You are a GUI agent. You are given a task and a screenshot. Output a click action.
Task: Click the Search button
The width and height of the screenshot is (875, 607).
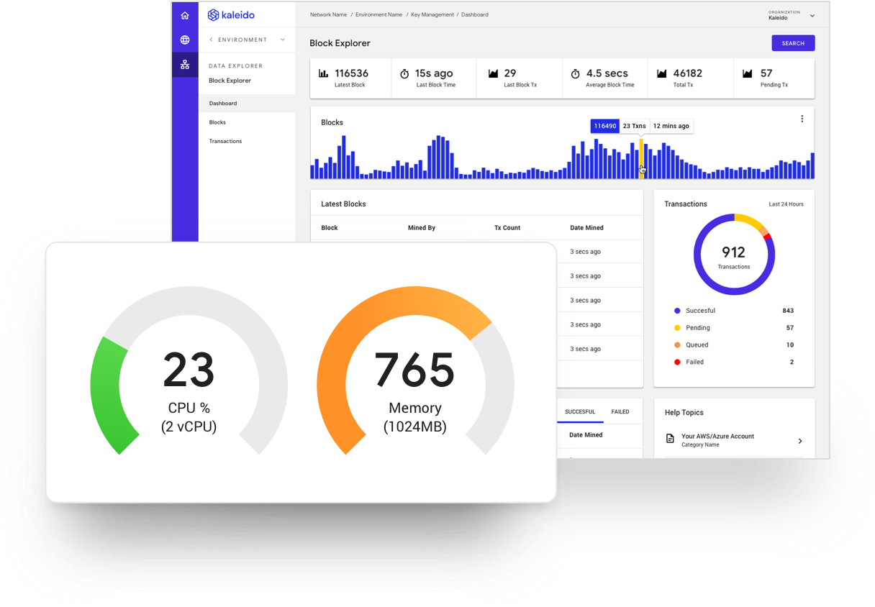click(x=793, y=43)
